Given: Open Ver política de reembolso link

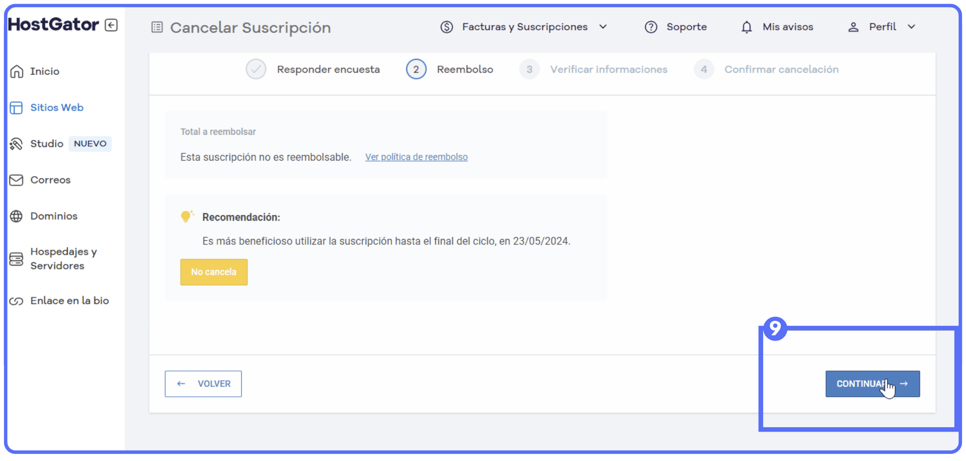Looking at the screenshot, I should pyautogui.click(x=416, y=157).
